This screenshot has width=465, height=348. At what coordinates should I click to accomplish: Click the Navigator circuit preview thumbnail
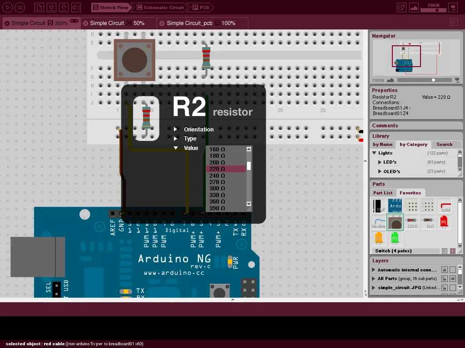(x=417, y=58)
